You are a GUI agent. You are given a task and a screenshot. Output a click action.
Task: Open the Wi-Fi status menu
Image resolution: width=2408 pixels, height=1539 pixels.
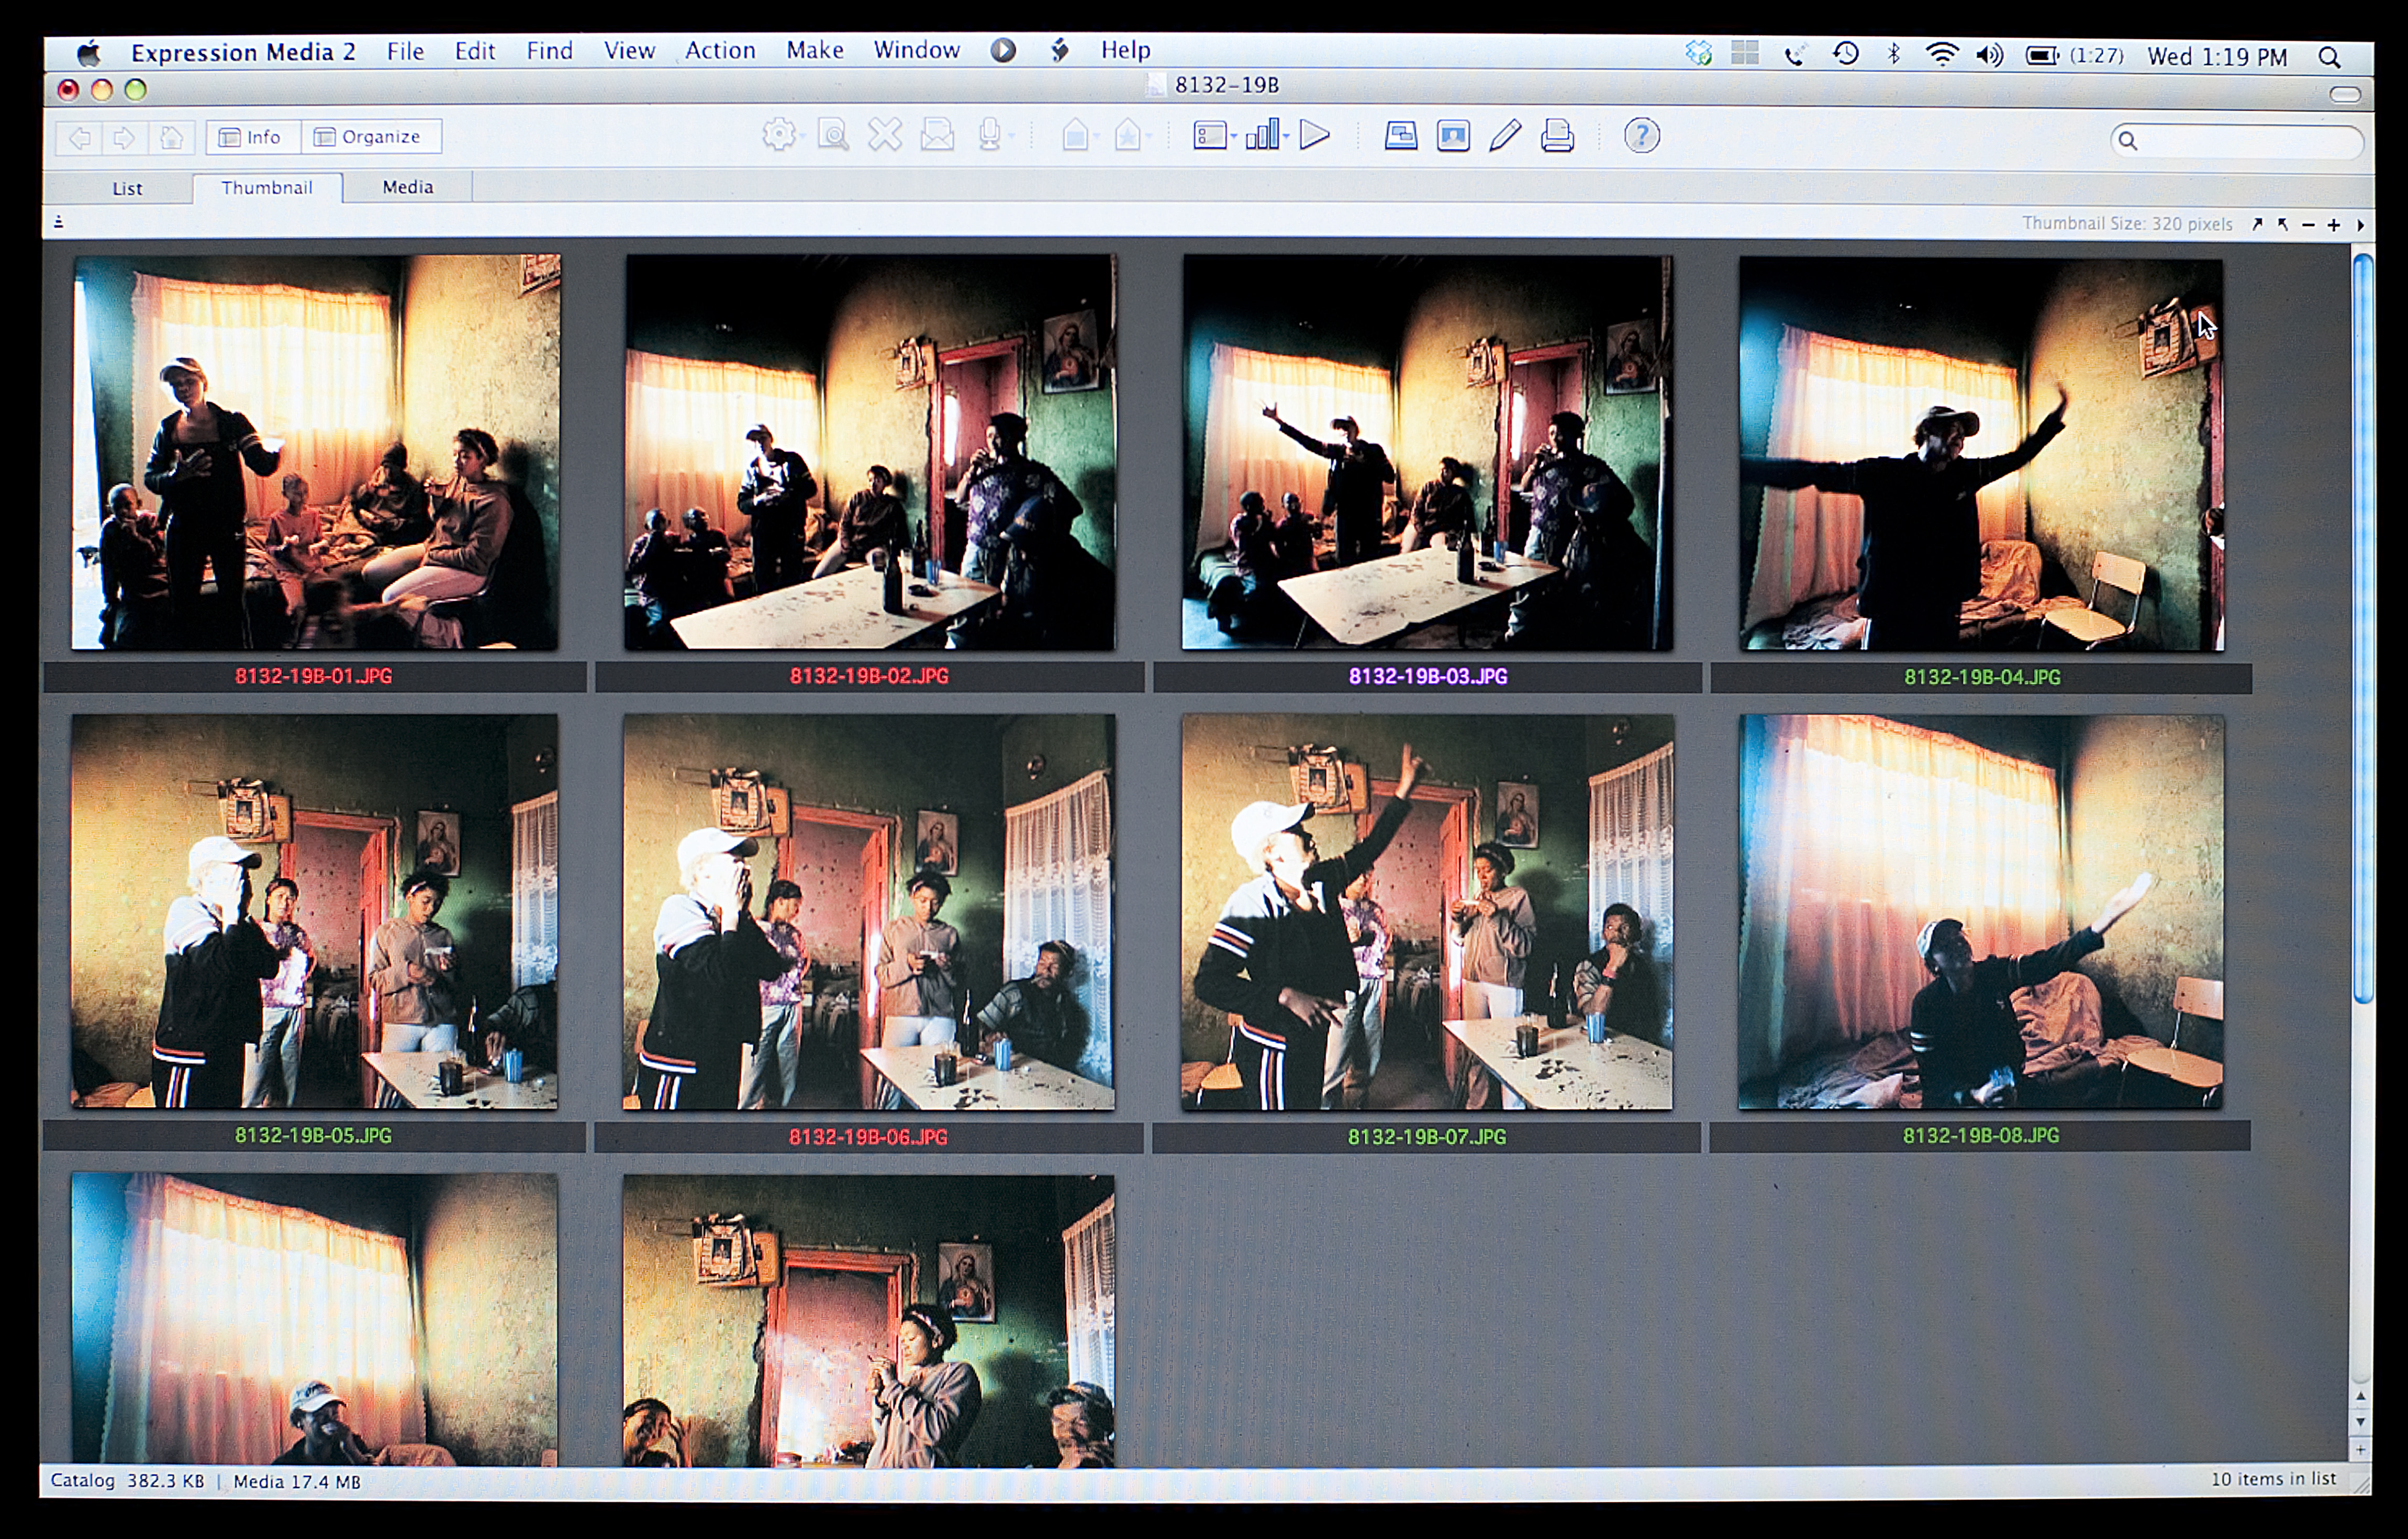[x=1941, y=55]
